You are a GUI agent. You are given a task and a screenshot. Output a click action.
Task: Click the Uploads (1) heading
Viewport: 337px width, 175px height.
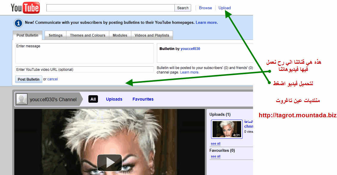(x=220, y=115)
